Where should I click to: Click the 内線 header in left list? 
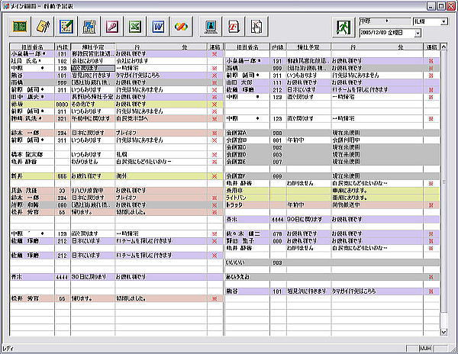click(63, 47)
